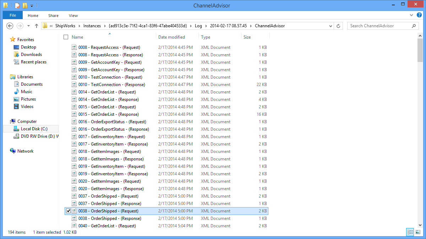
Task: Click file icon of 0037 - OrderShipped - (Response)
Action: click(75, 204)
